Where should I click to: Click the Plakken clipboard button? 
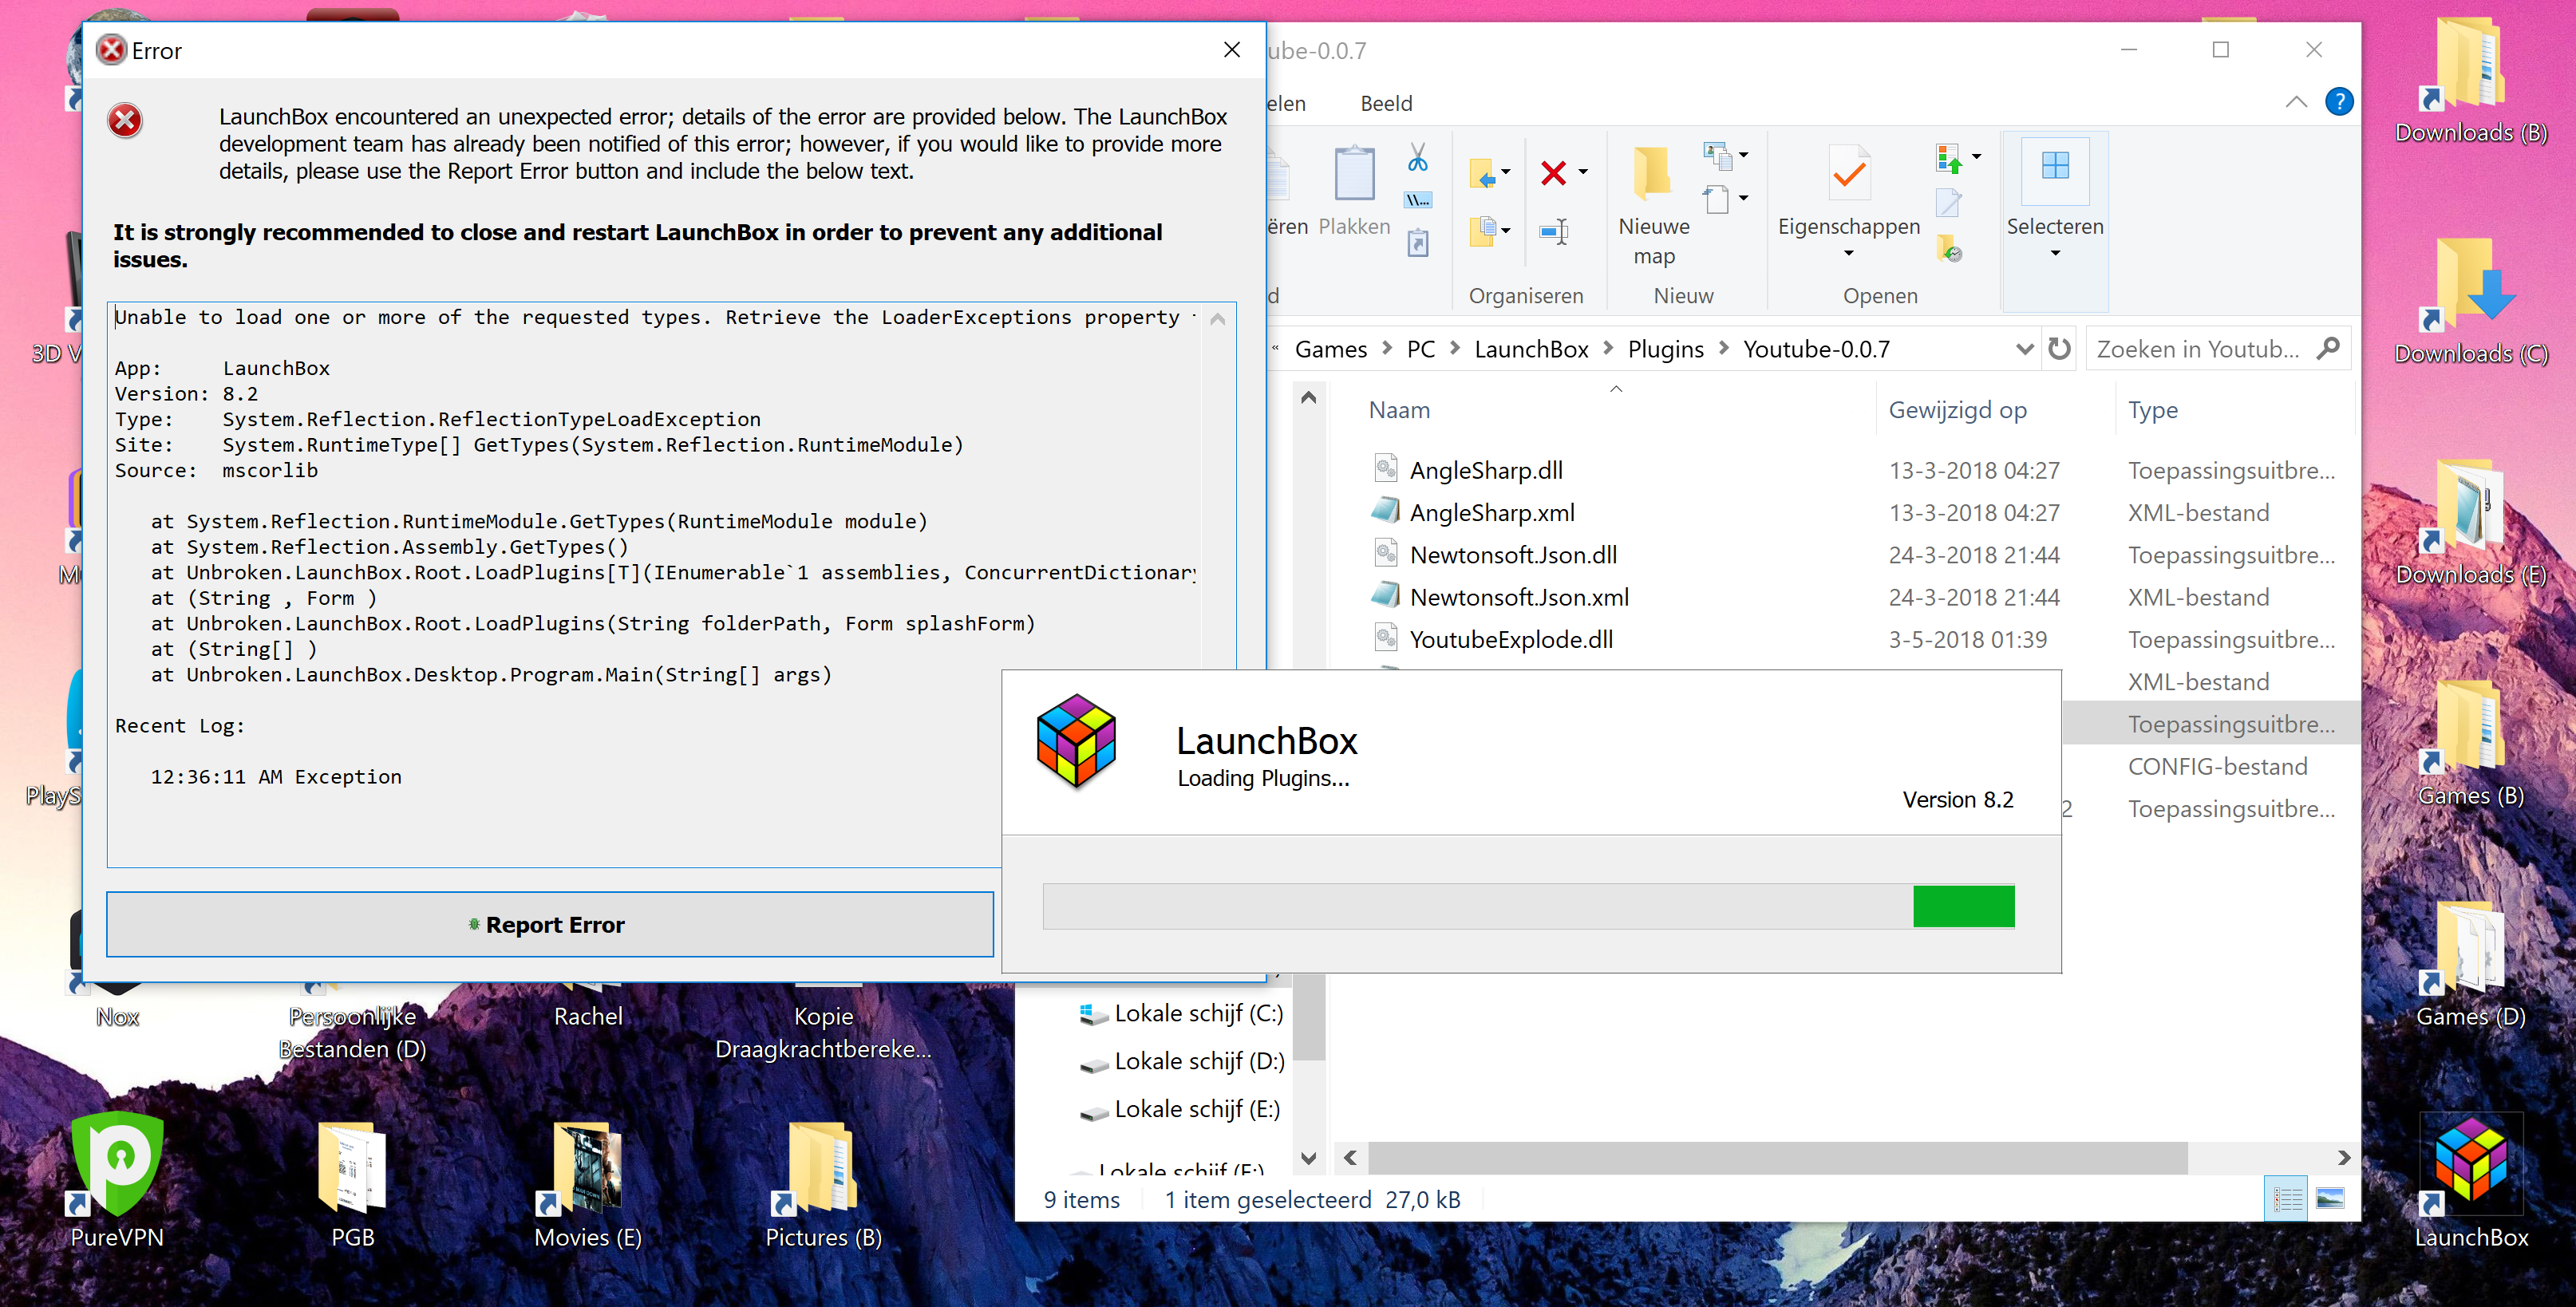[1354, 190]
